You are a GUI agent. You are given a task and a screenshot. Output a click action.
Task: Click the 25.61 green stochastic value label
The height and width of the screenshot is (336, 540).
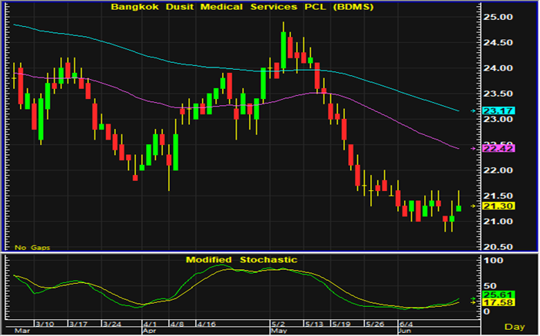click(x=499, y=295)
